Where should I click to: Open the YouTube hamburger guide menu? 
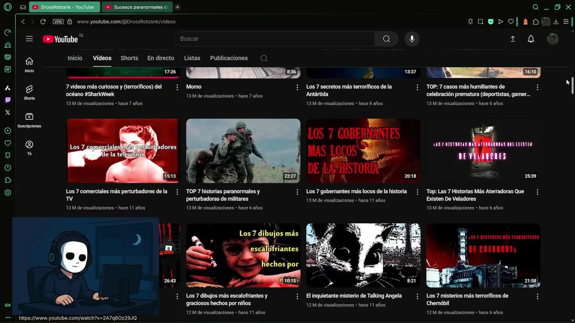[x=29, y=39]
